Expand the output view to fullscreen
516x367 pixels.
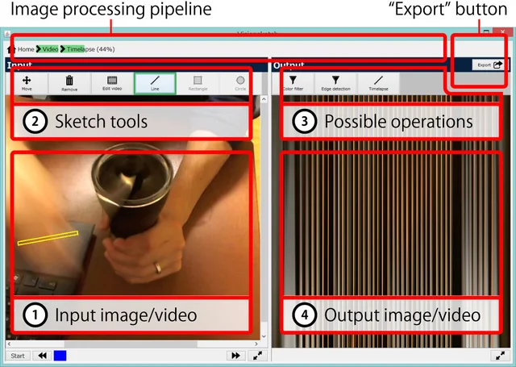500,356
